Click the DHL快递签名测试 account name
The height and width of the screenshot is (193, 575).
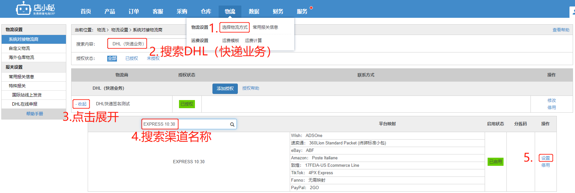[x=113, y=104]
